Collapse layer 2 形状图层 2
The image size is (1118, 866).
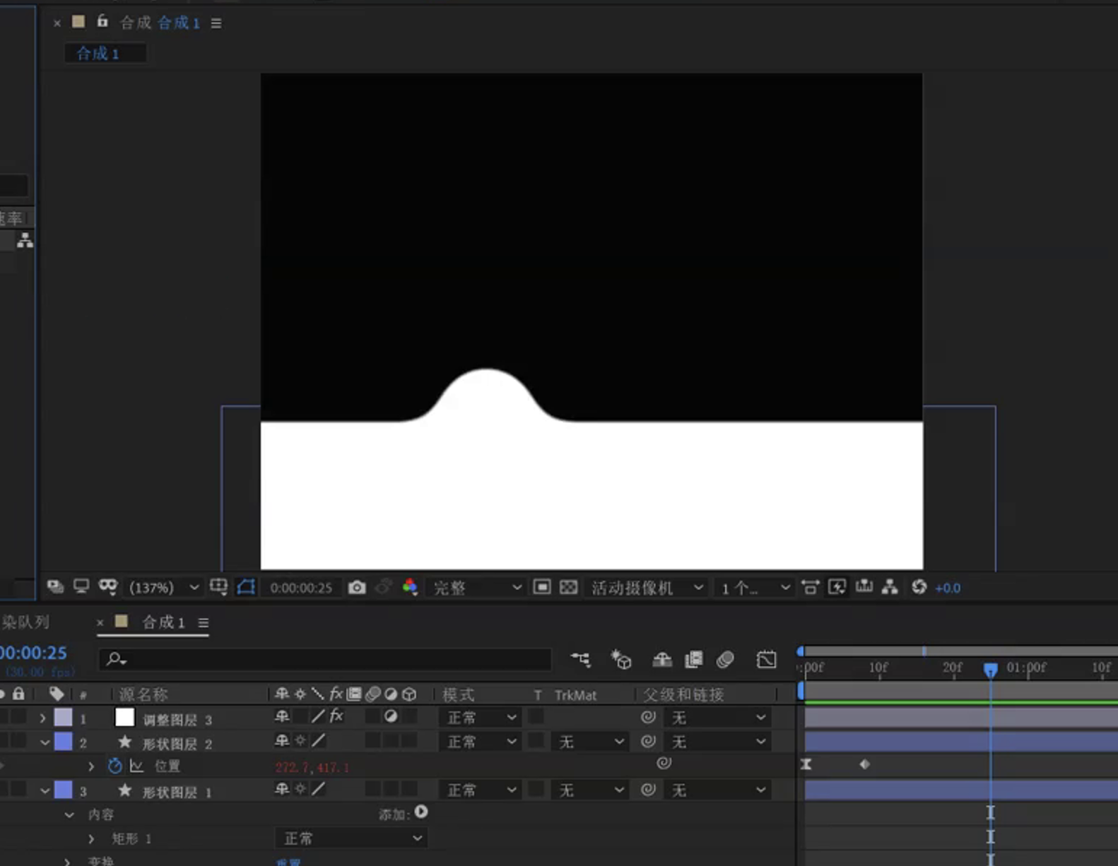45,742
